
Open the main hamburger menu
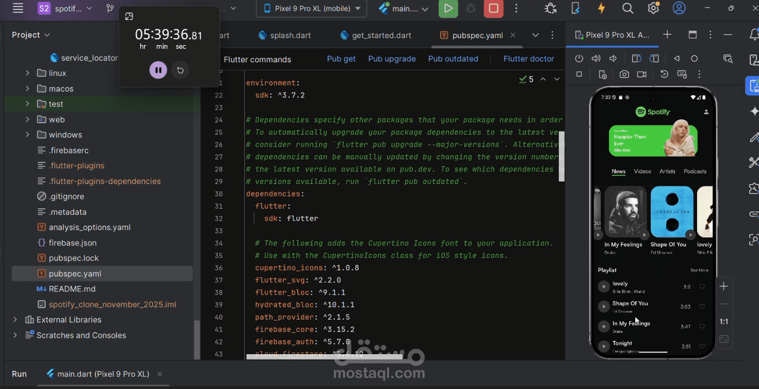(x=18, y=8)
